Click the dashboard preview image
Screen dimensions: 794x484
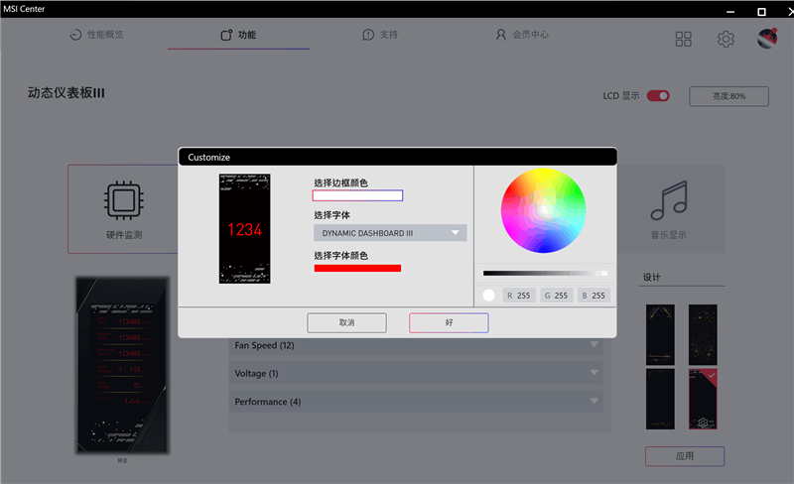tap(122, 365)
